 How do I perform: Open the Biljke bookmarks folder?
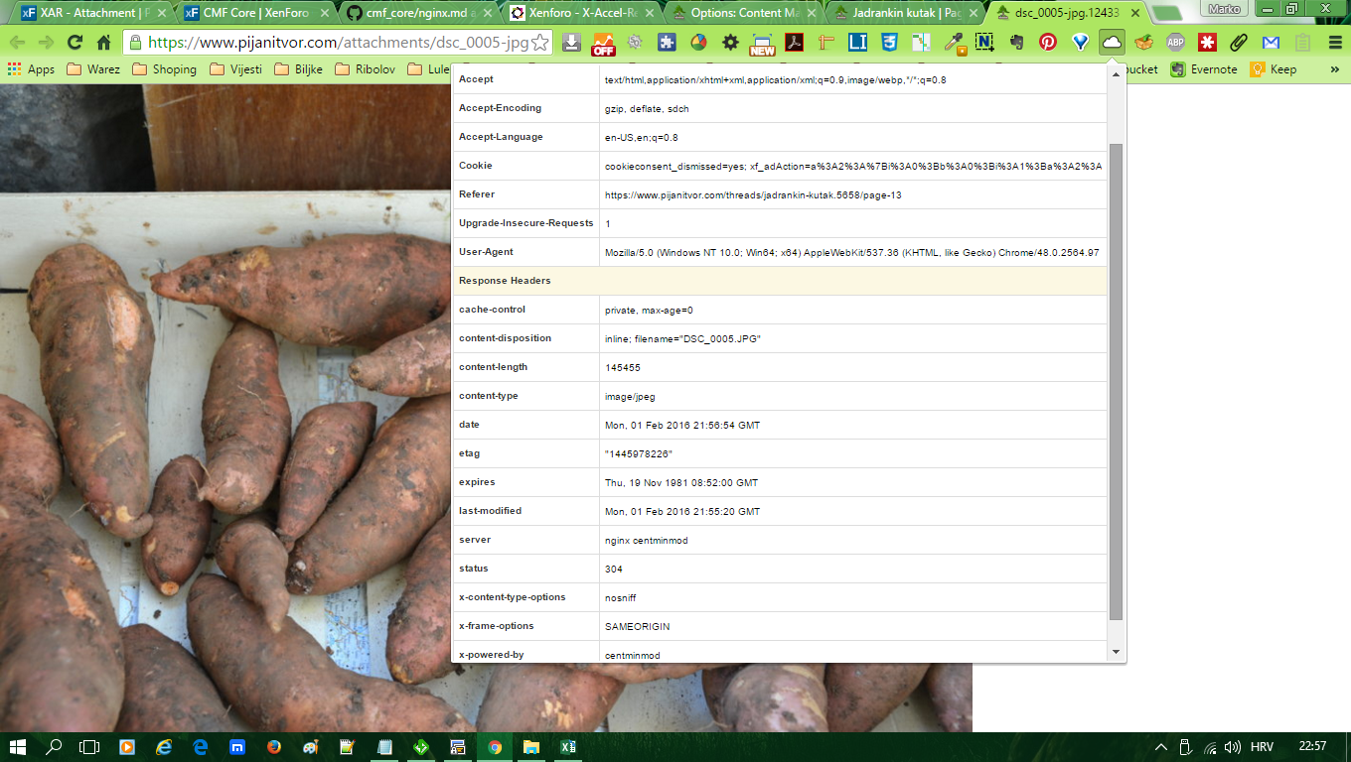299,69
